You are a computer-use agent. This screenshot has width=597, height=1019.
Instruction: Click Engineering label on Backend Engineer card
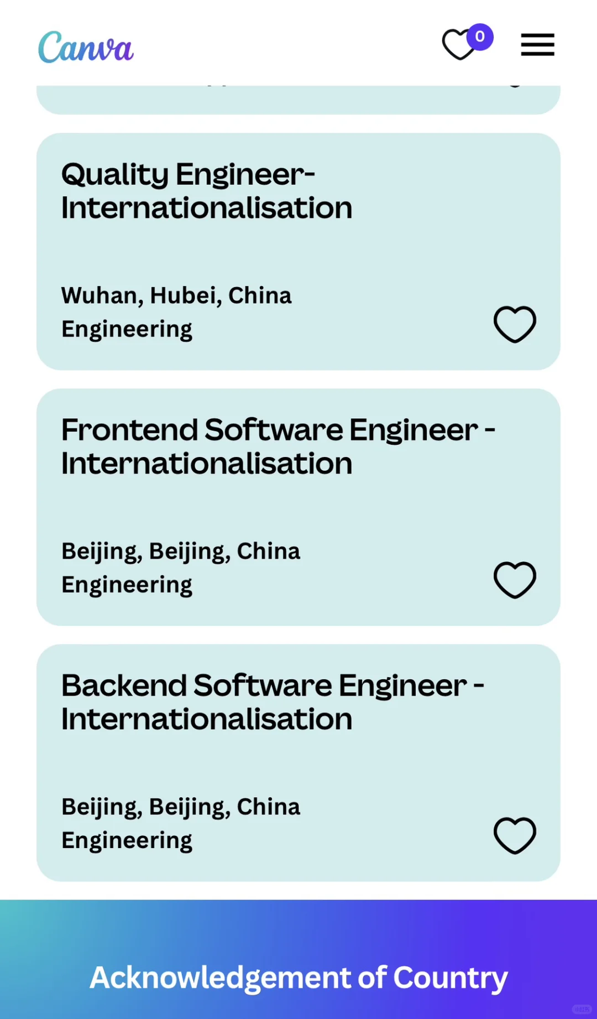pyautogui.click(x=127, y=841)
